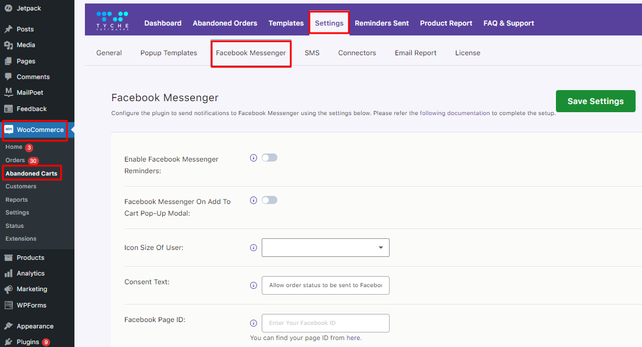Open WooCommerce Settings submenu item

pos(17,212)
